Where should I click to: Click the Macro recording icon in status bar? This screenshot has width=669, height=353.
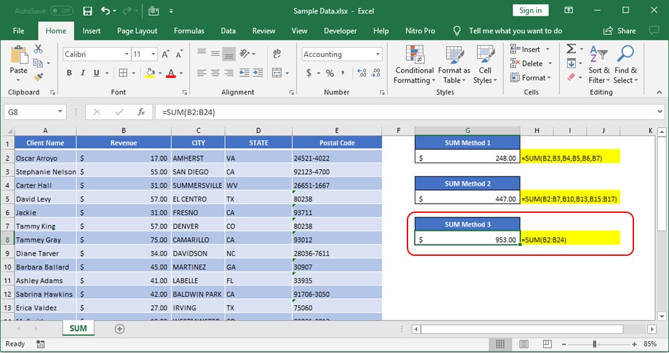tap(40, 344)
